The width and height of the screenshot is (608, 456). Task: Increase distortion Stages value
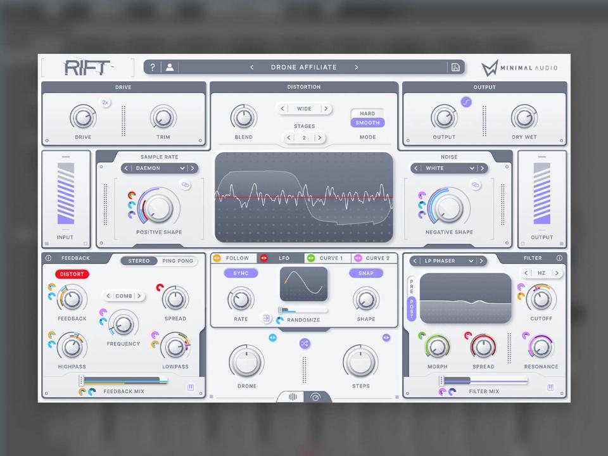[319, 137]
